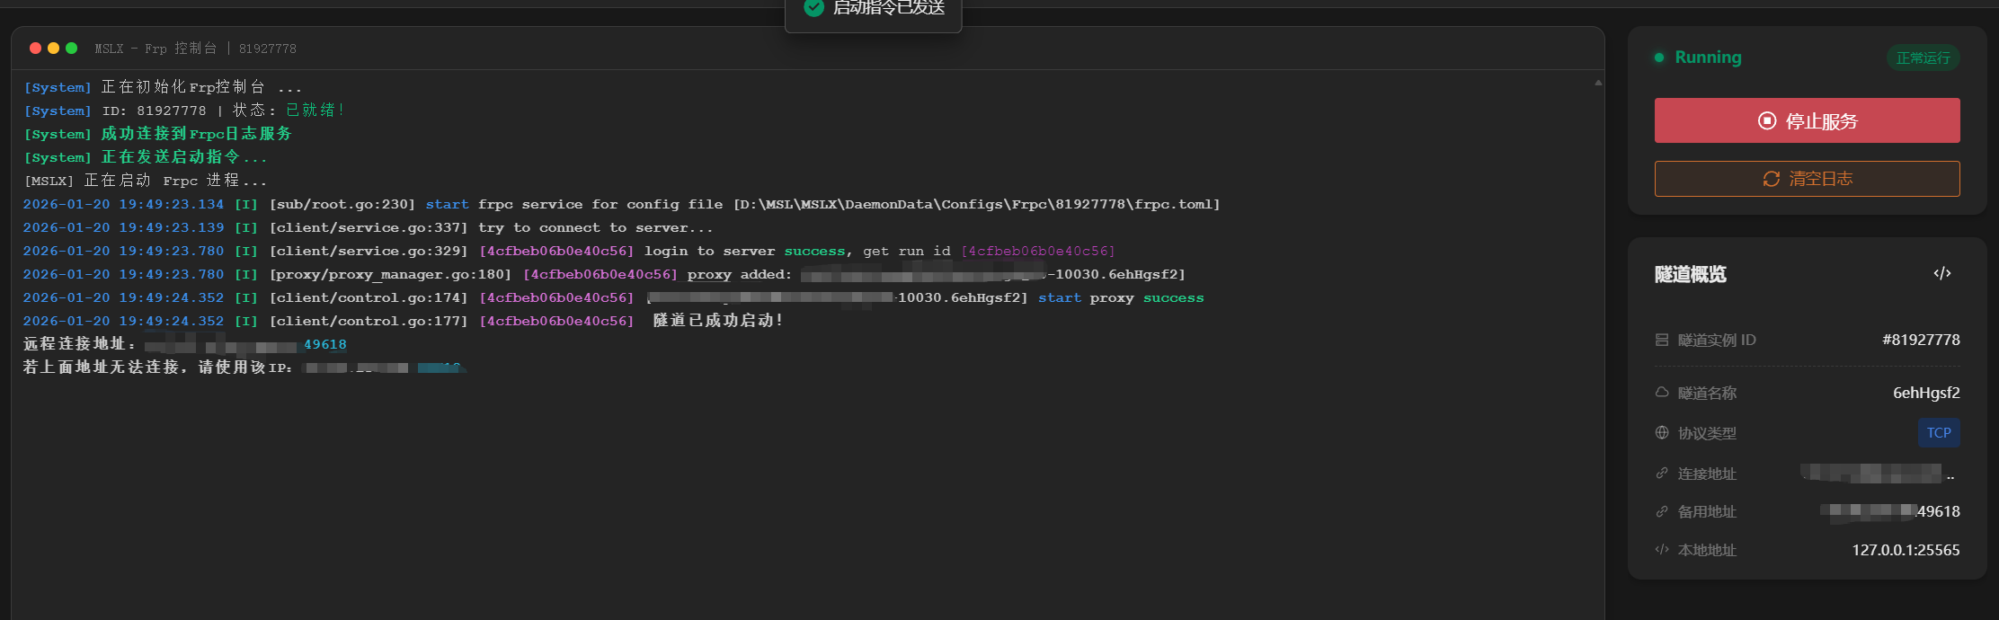Viewport: 1999px width, 620px height.
Task: Click the tunnel name value 6ehHgsf2
Action: pos(1926,393)
